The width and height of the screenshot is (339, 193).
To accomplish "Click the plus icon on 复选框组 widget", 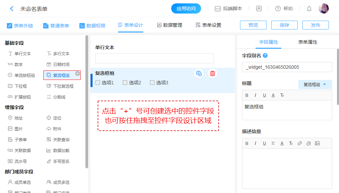I will pyautogui.click(x=78, y=73).
